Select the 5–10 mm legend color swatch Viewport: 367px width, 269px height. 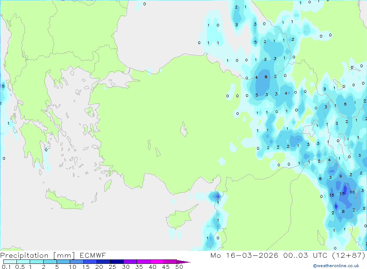click(x=63, y=262)
